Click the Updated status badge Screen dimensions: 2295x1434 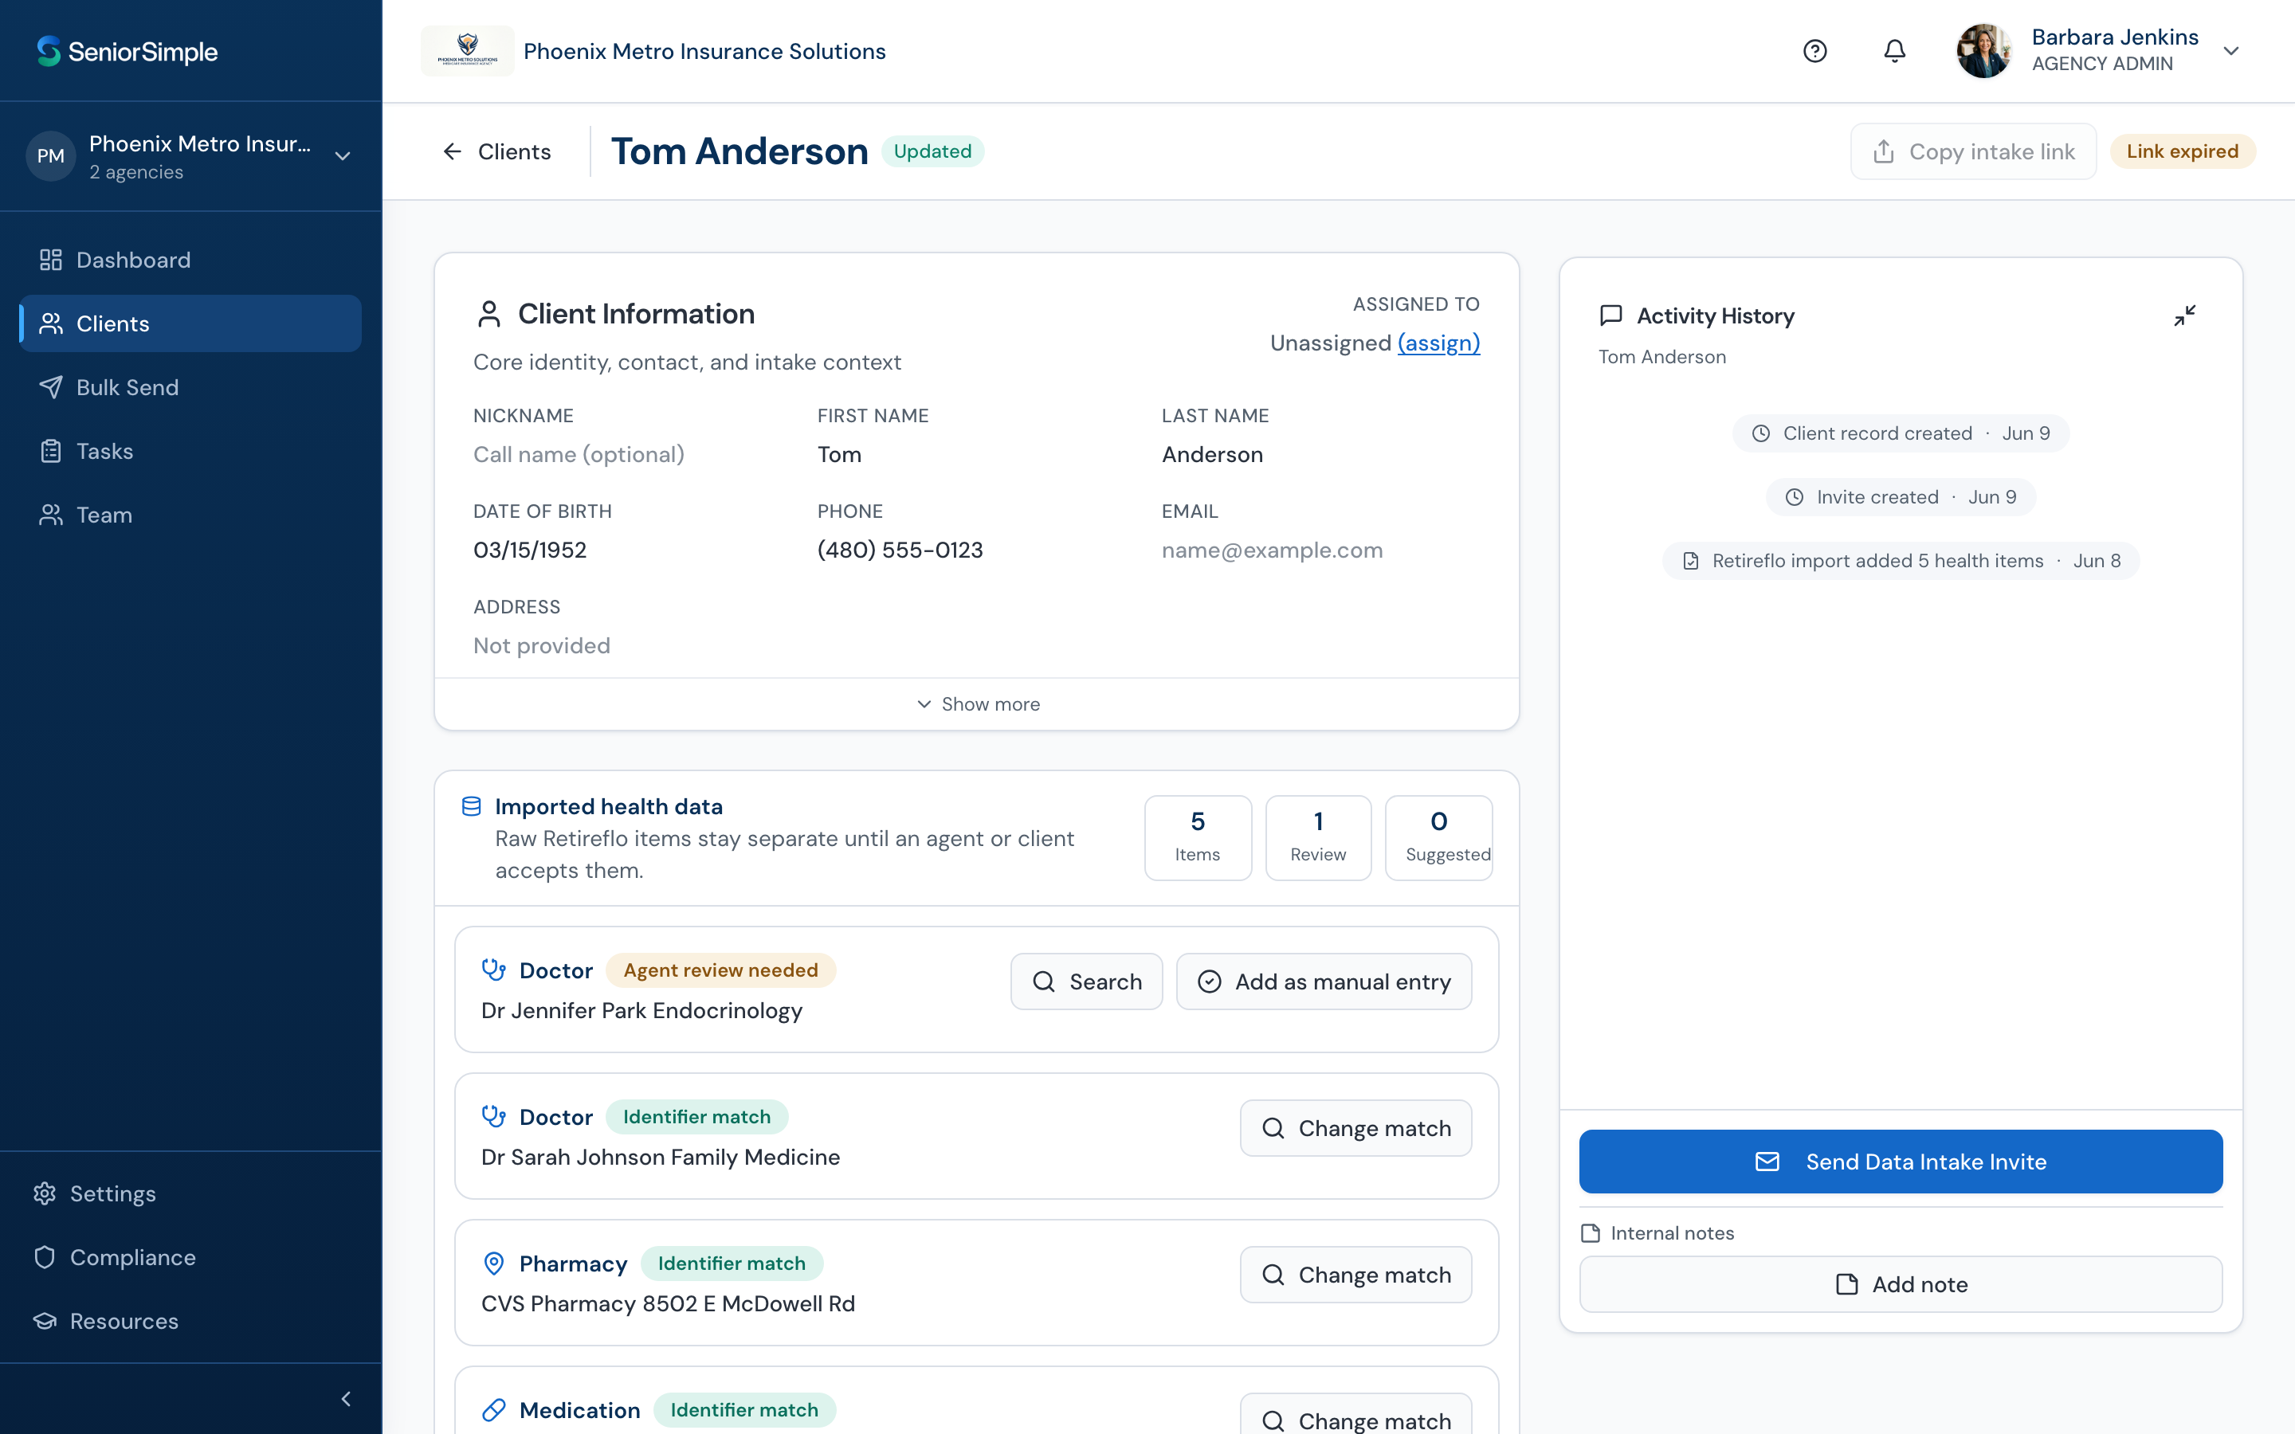tap(932, 151)
